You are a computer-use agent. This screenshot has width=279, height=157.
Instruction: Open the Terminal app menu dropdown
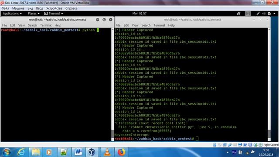(54, 14)
